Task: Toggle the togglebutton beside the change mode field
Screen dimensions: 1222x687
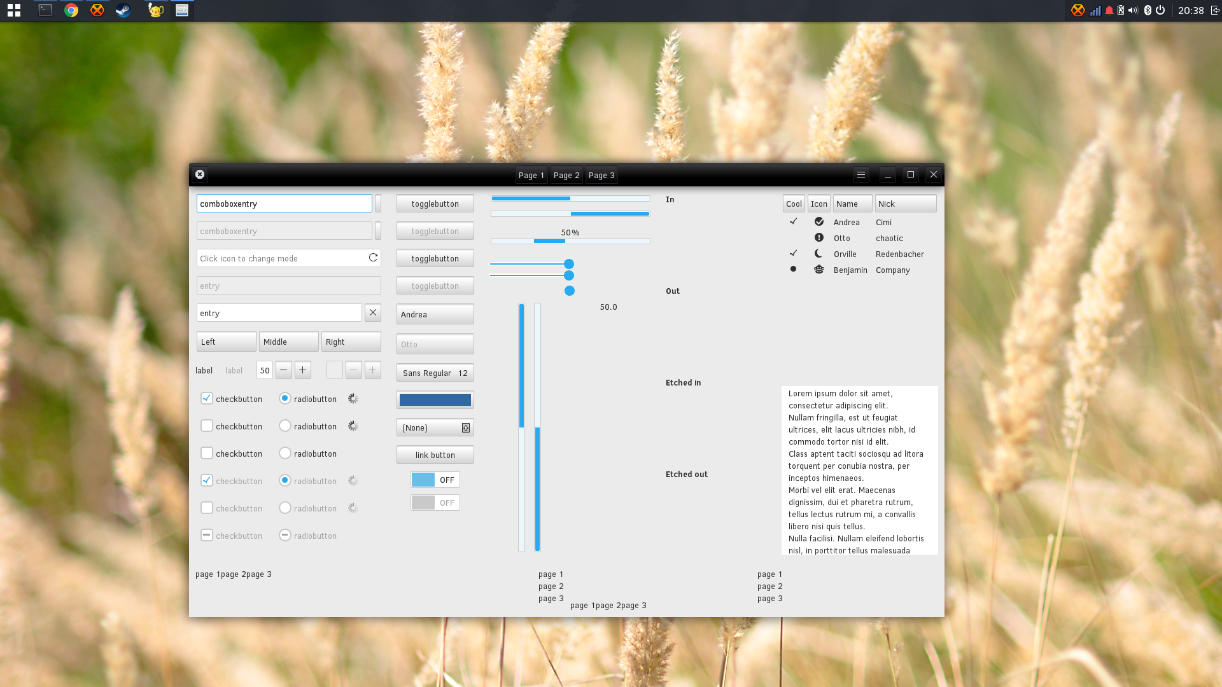Action: 435,258
